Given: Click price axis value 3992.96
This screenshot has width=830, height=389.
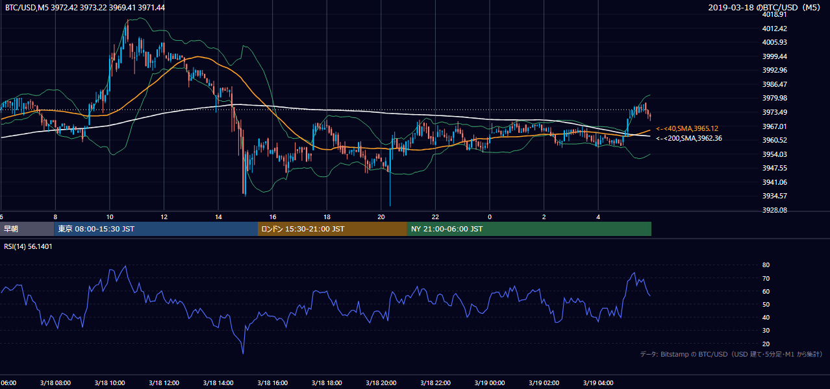Looking at the screenshot, I should pyautogui.click(x=775, y=70).
